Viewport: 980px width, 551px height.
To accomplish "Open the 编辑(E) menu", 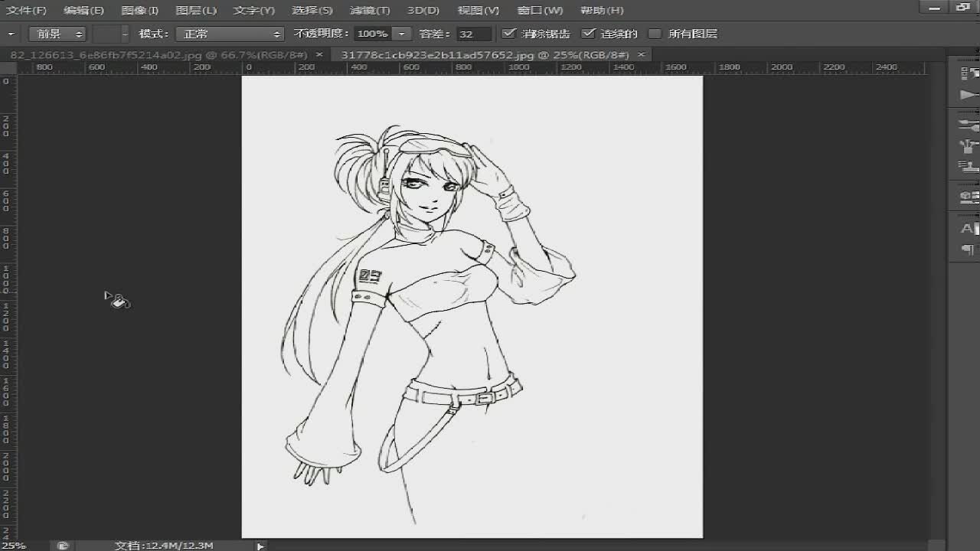I will click(x=83, y=10).
